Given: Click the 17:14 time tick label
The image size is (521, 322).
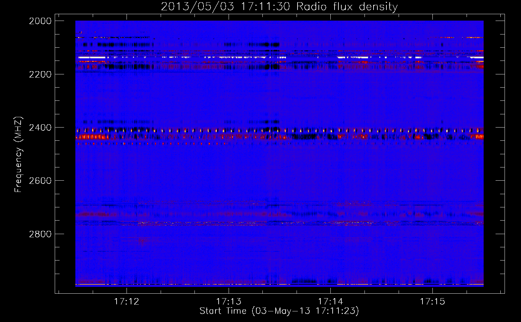Looking at the screenshot, I should click(331, 301).
